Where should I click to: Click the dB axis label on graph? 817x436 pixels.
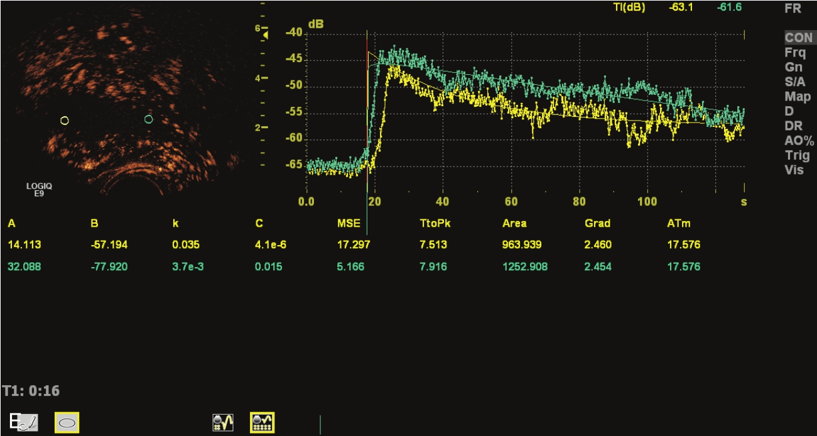coord(315,25)
